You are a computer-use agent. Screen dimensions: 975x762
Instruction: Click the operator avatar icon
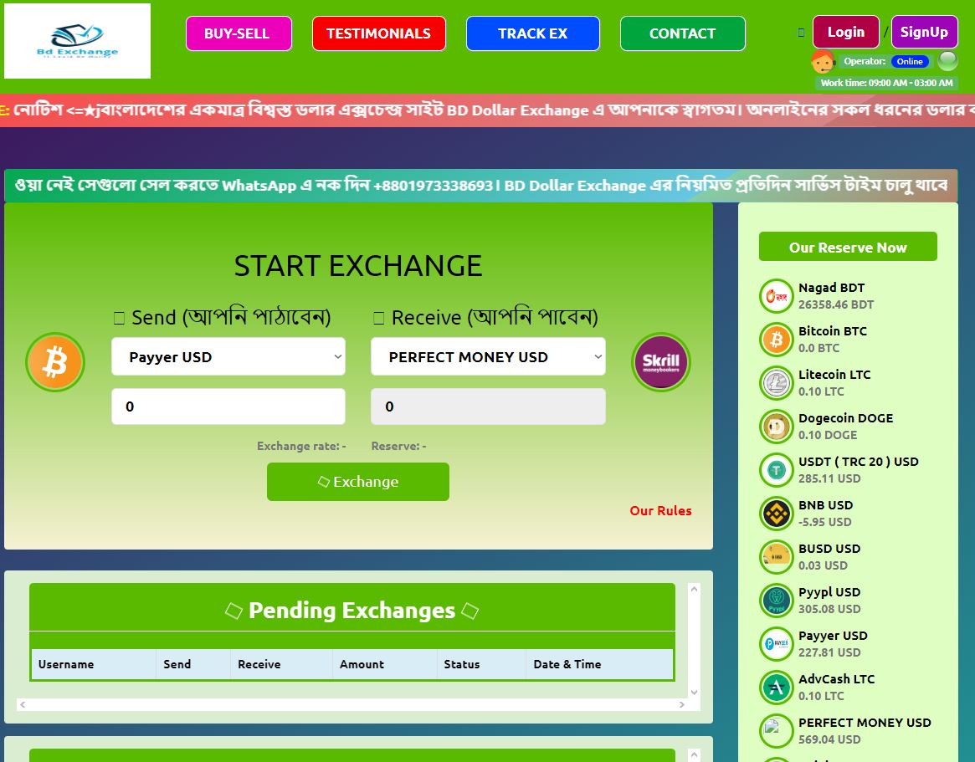[823, 62]
